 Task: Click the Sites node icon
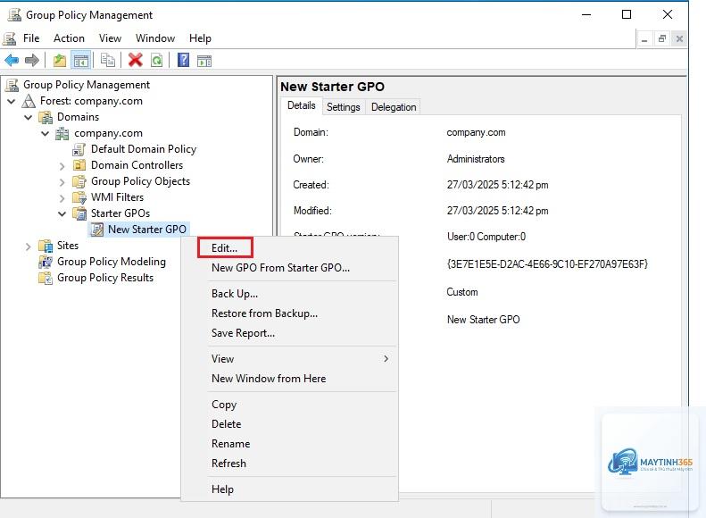46,246
